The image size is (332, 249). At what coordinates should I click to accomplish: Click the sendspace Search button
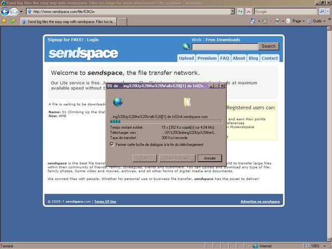point(269,46)
